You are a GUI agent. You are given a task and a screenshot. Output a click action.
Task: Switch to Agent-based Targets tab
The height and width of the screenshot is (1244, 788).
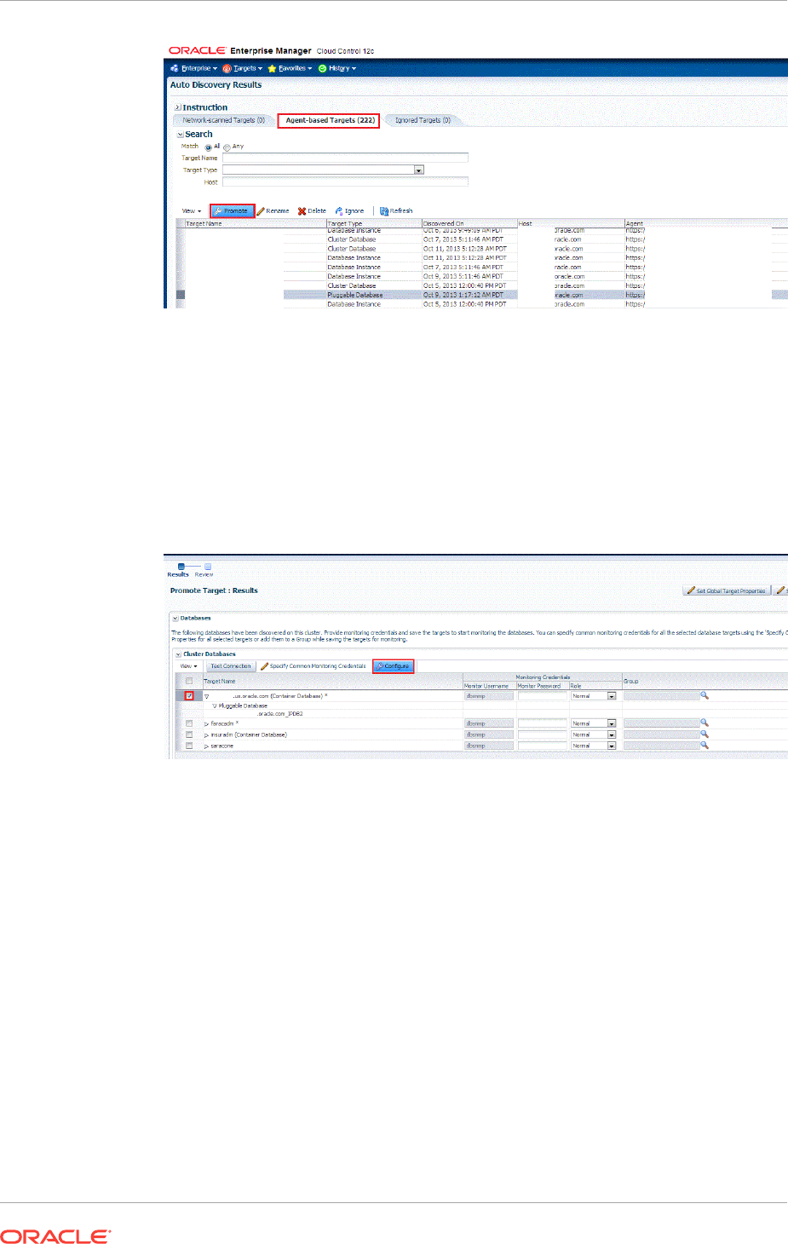click(330, 120)
